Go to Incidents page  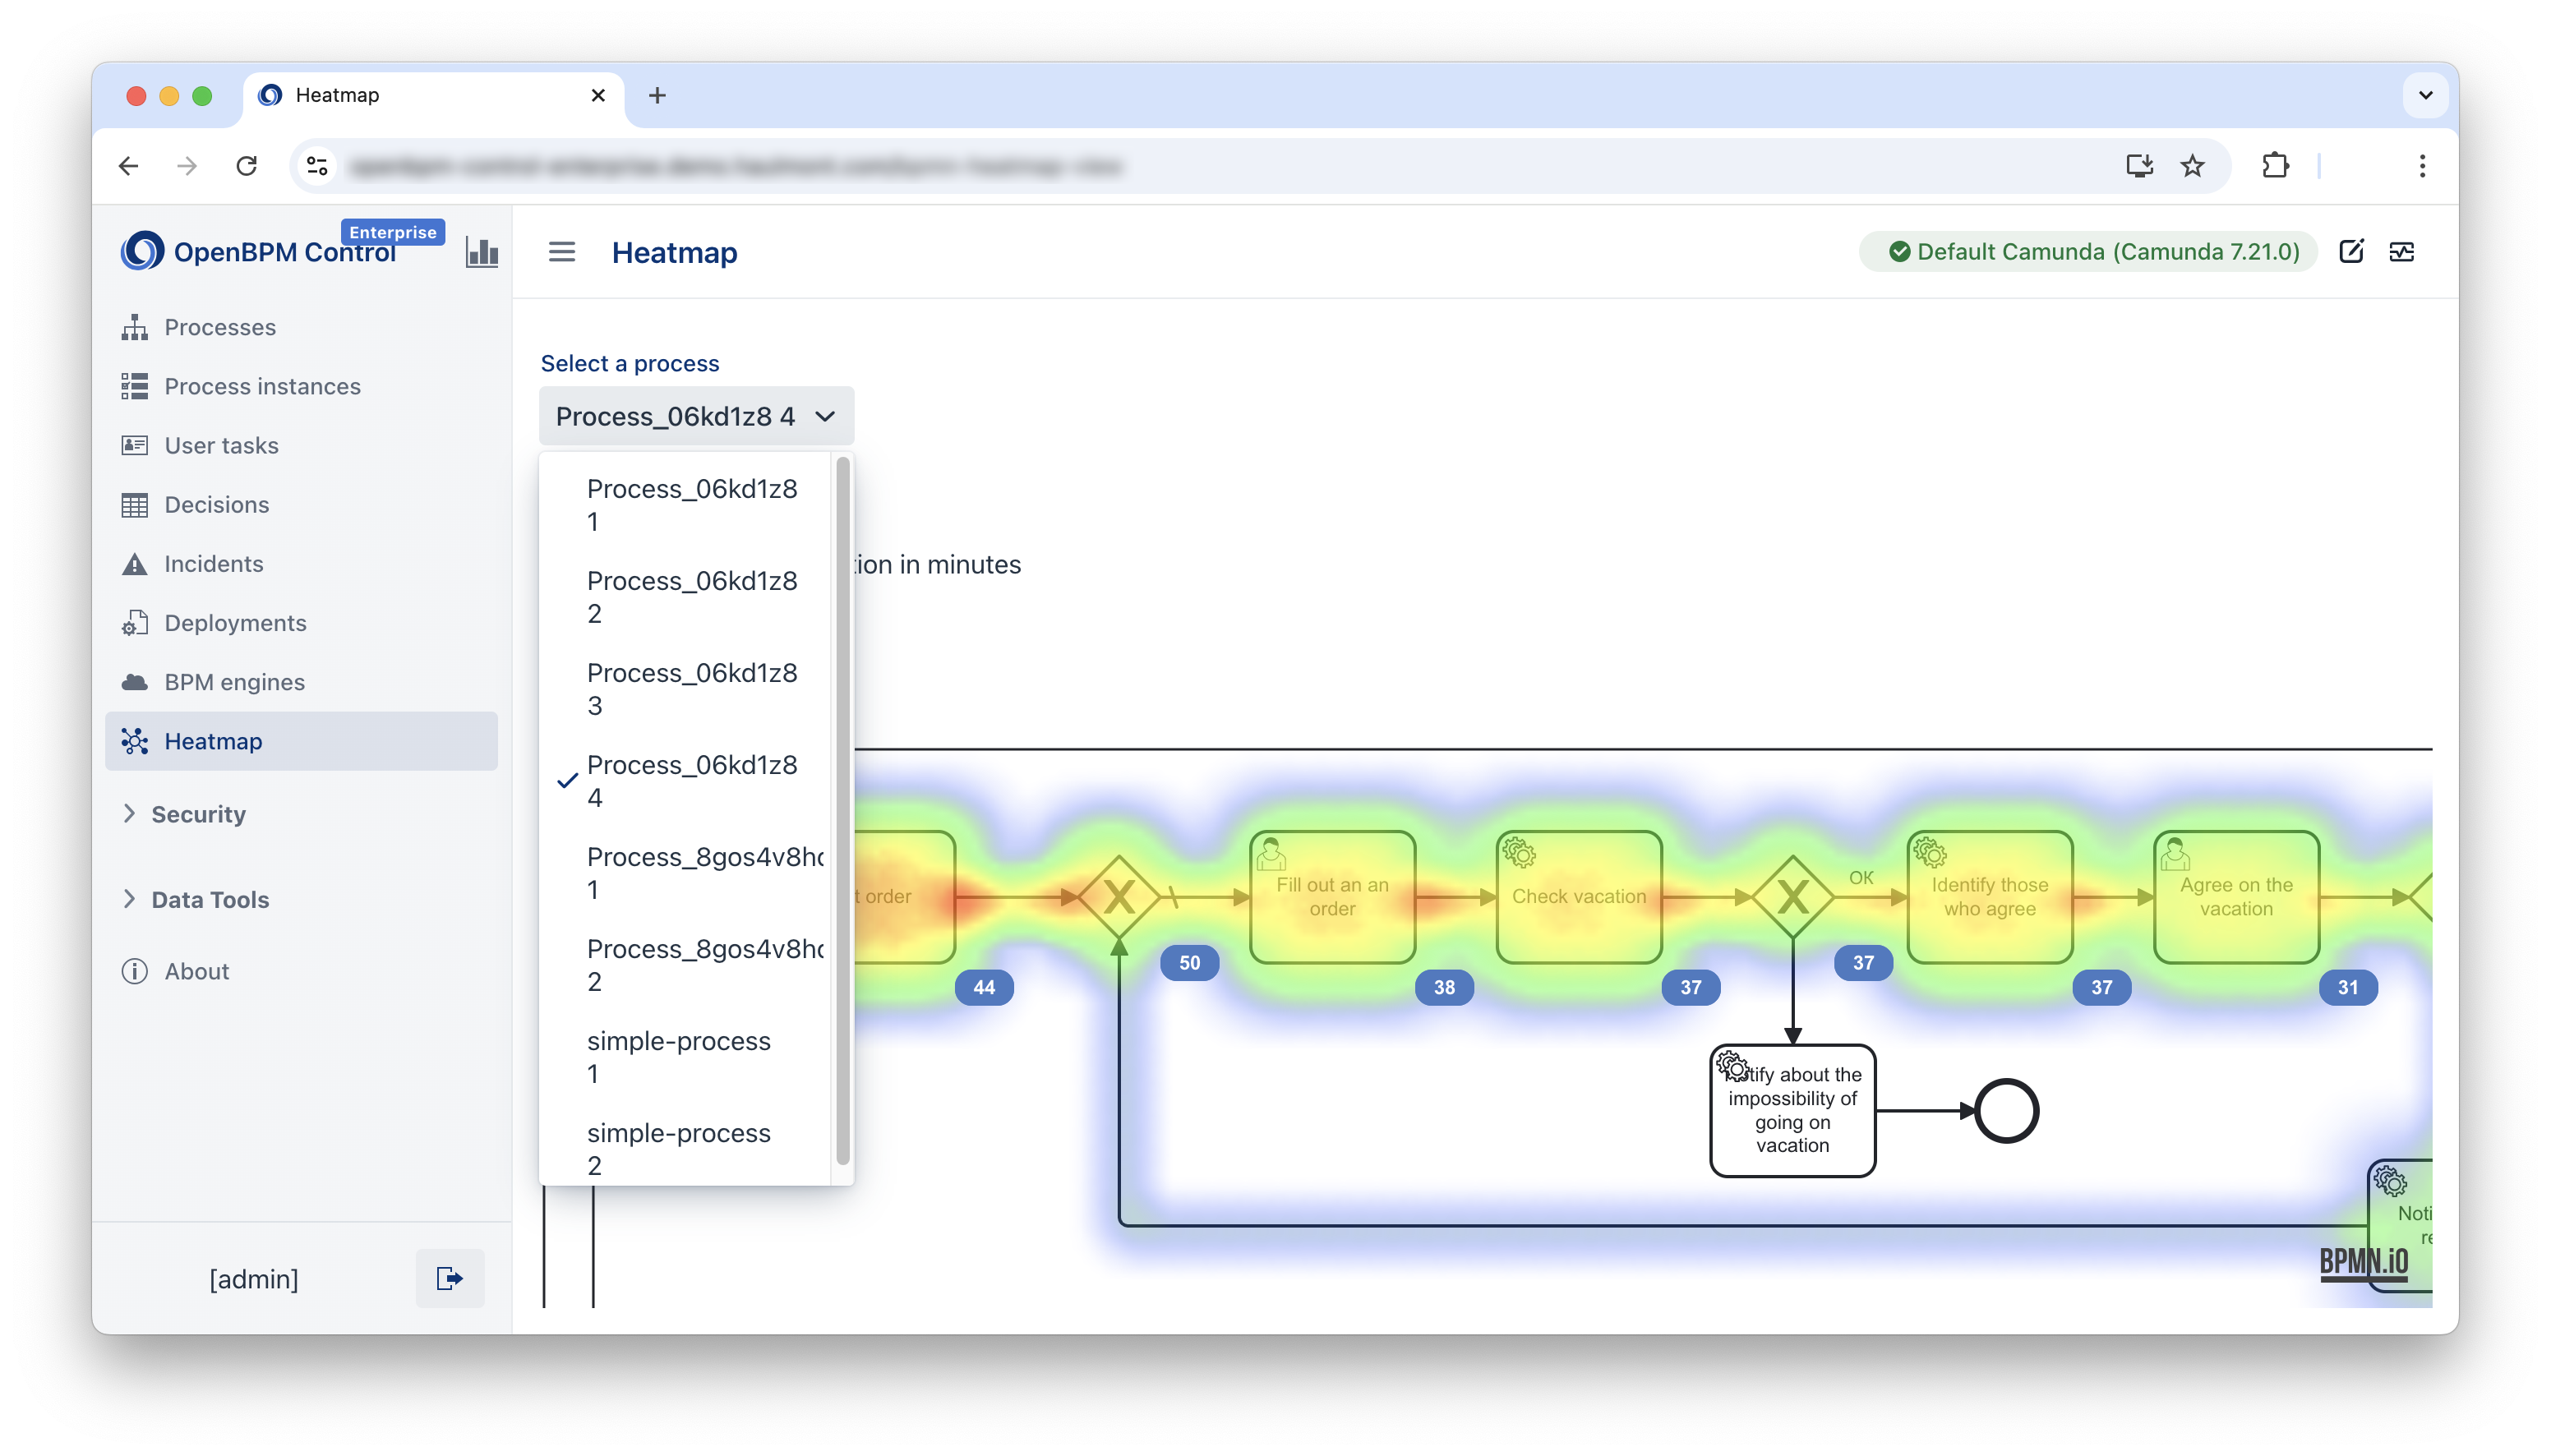click(214, 564)
